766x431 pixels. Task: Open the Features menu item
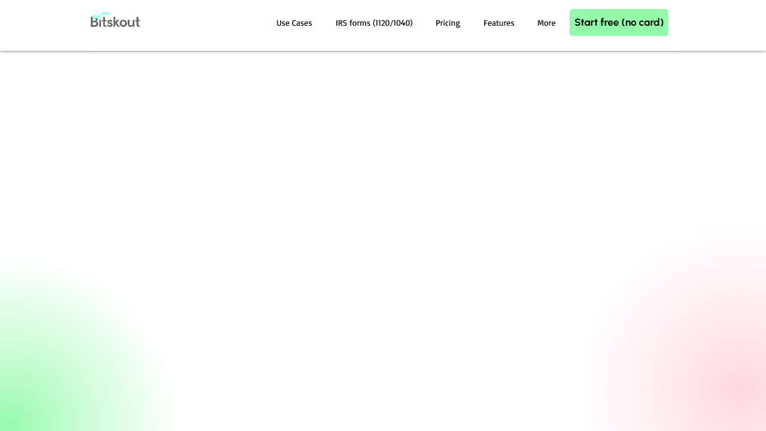tap(498, 23)
